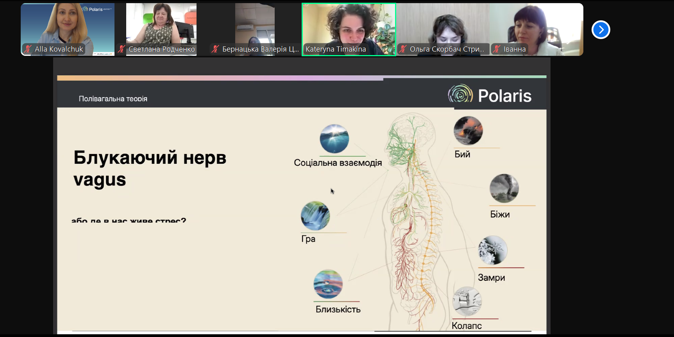Click the Polaris logo on the slide
Image resolution: width=674 pixels, height=337 pixels.
(x=490, y=94)
